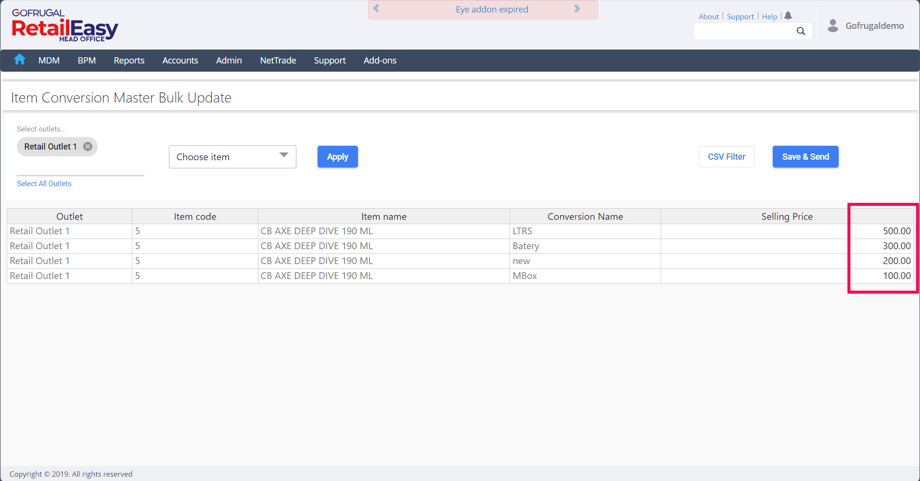Image resolution: width=920 pixels, height=481 pixels.
Task: Open the NetTrade menu
Action: click(x=278, y=61)
